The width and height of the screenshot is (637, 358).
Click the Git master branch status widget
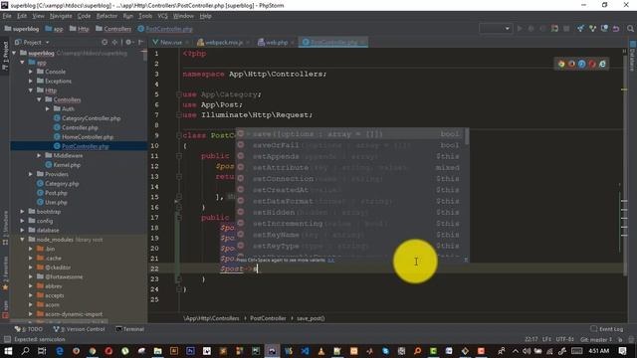596,339
